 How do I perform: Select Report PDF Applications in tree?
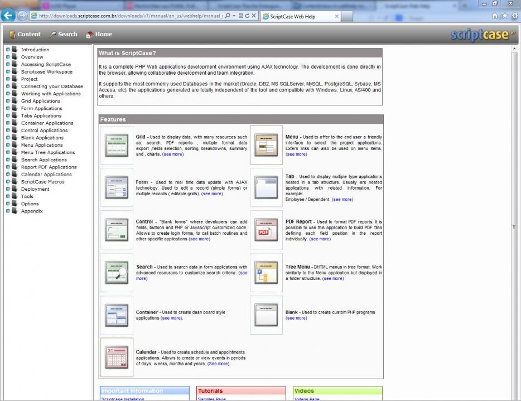point(49,167)
